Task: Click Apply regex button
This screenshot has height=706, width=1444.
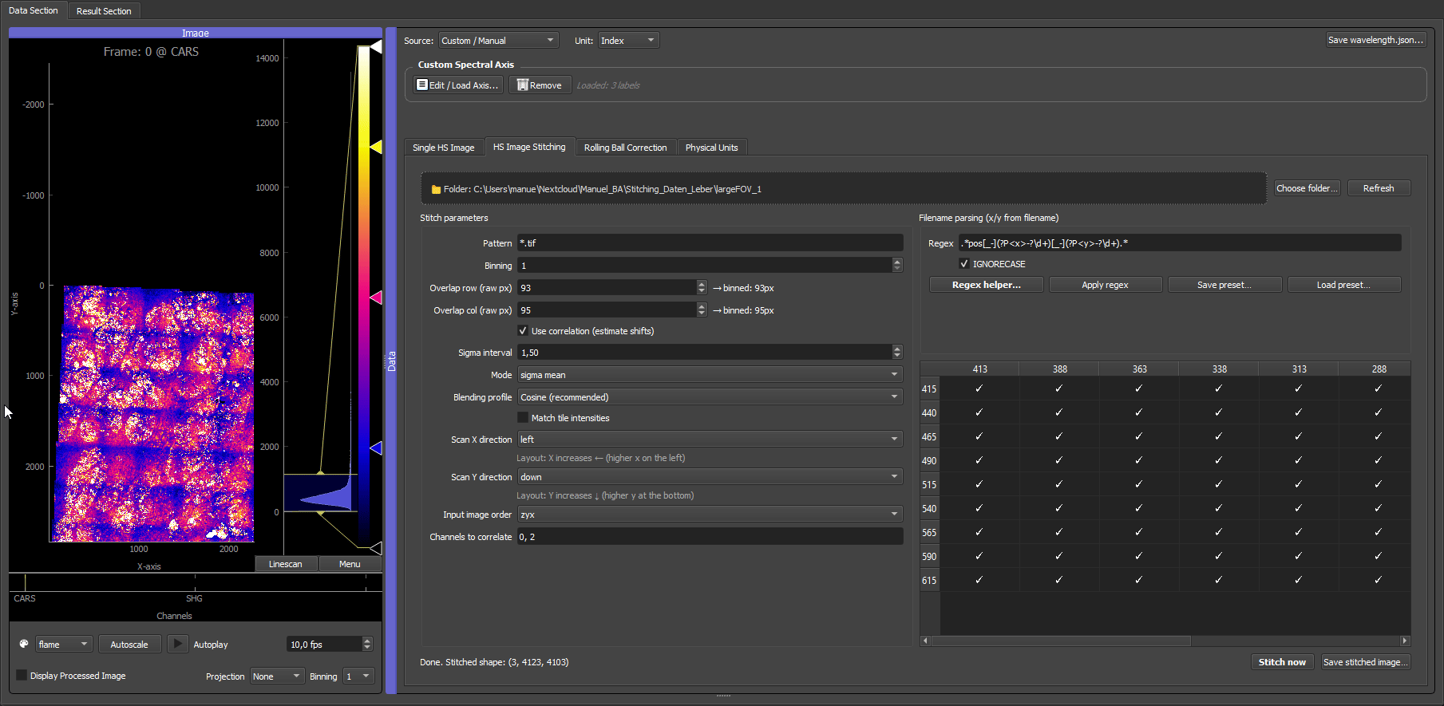Action: click(x=1105, y=285)
